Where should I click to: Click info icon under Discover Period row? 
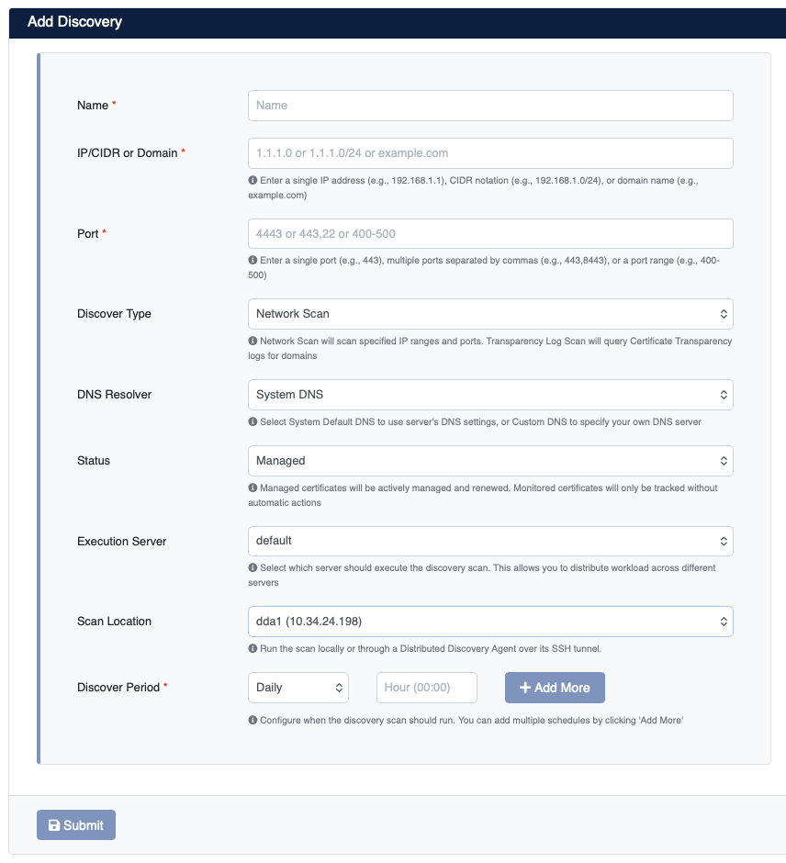point(253,720)
